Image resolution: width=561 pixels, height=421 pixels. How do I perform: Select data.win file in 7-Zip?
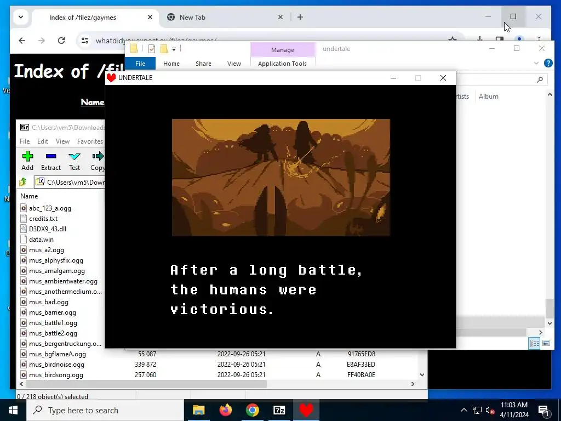tap(41, 240)
